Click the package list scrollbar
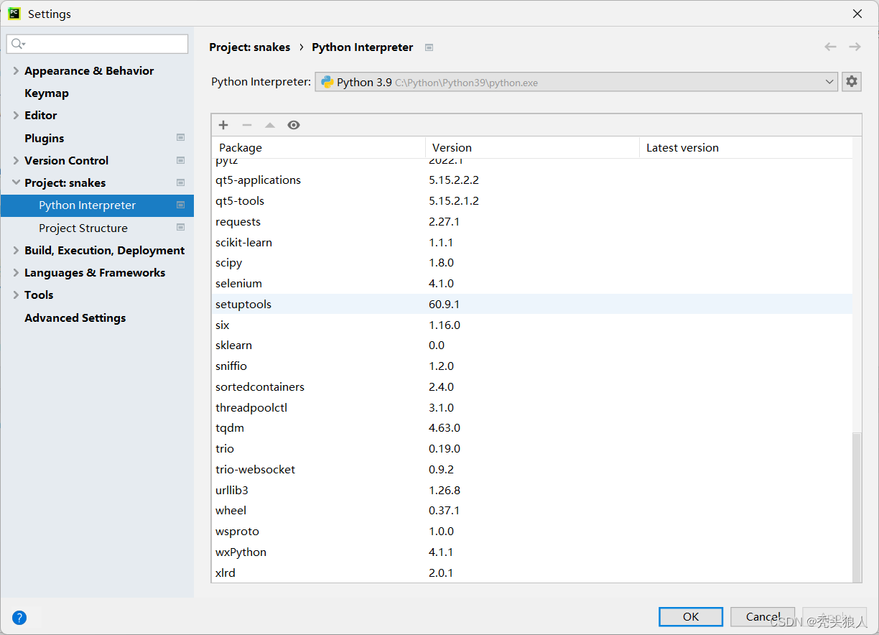The width and height of the screenshot is (879, 635). tap(857, 503)
